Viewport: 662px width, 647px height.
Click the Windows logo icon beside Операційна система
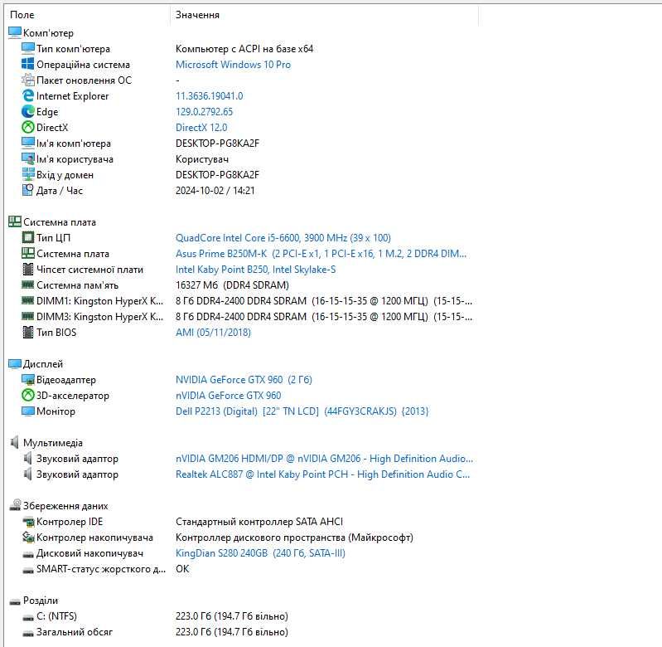tap(28, 64)
